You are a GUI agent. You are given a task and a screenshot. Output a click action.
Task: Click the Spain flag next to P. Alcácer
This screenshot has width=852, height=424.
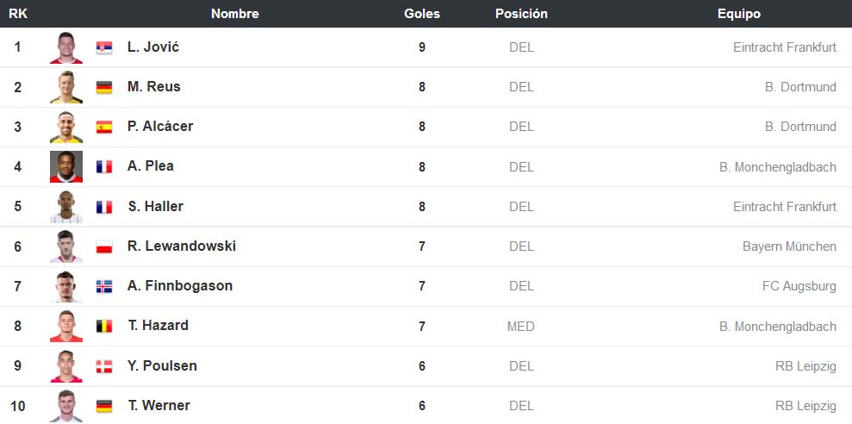click(103, 127)
